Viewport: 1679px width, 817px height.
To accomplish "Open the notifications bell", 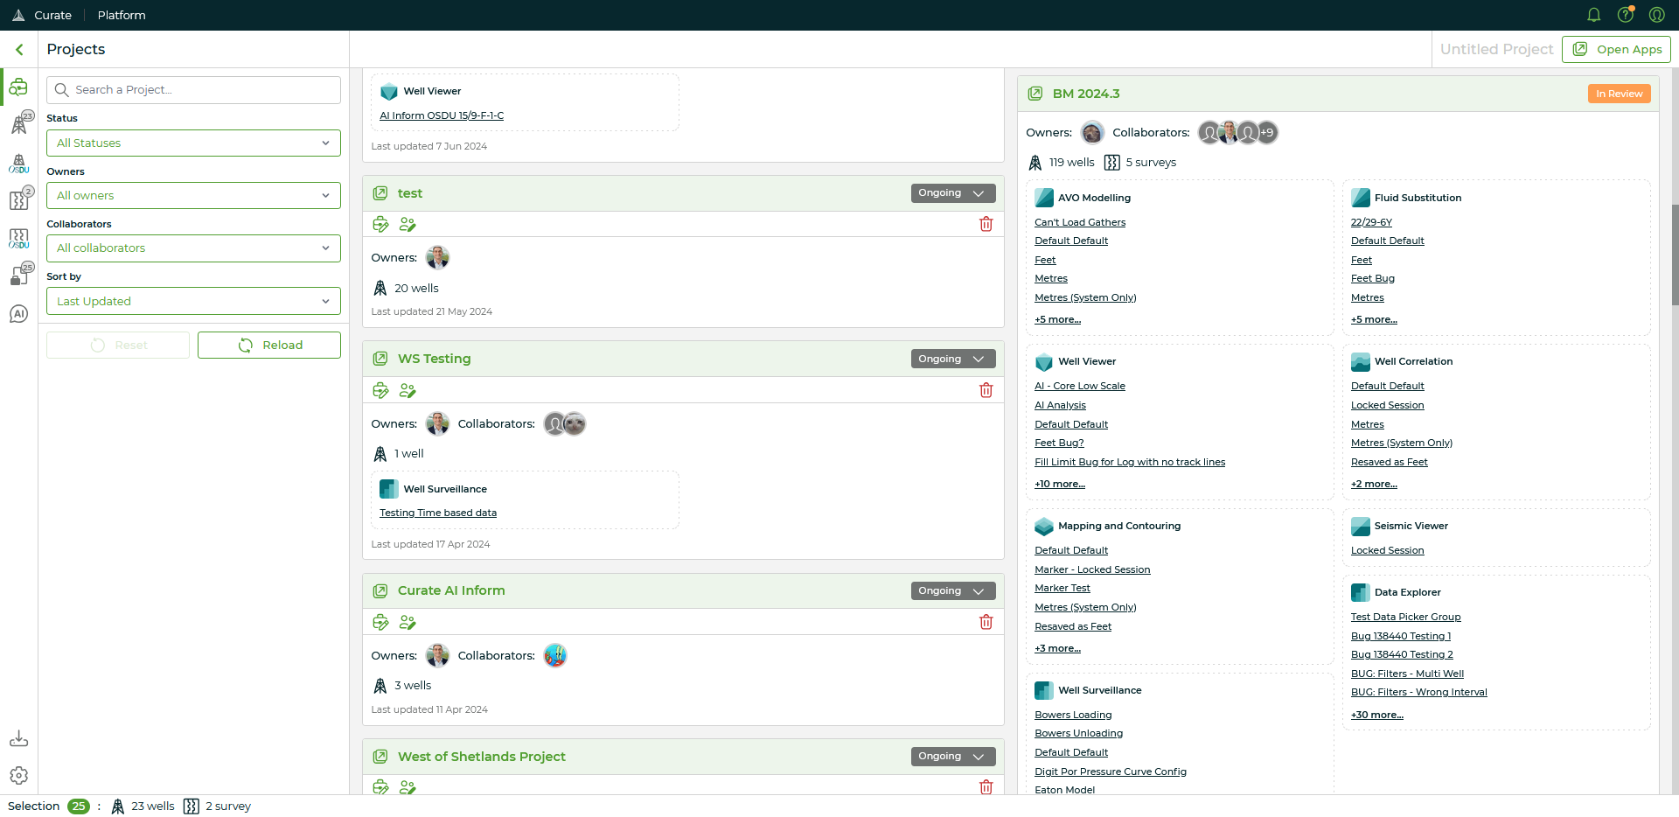I will (x=1592, y=15).
